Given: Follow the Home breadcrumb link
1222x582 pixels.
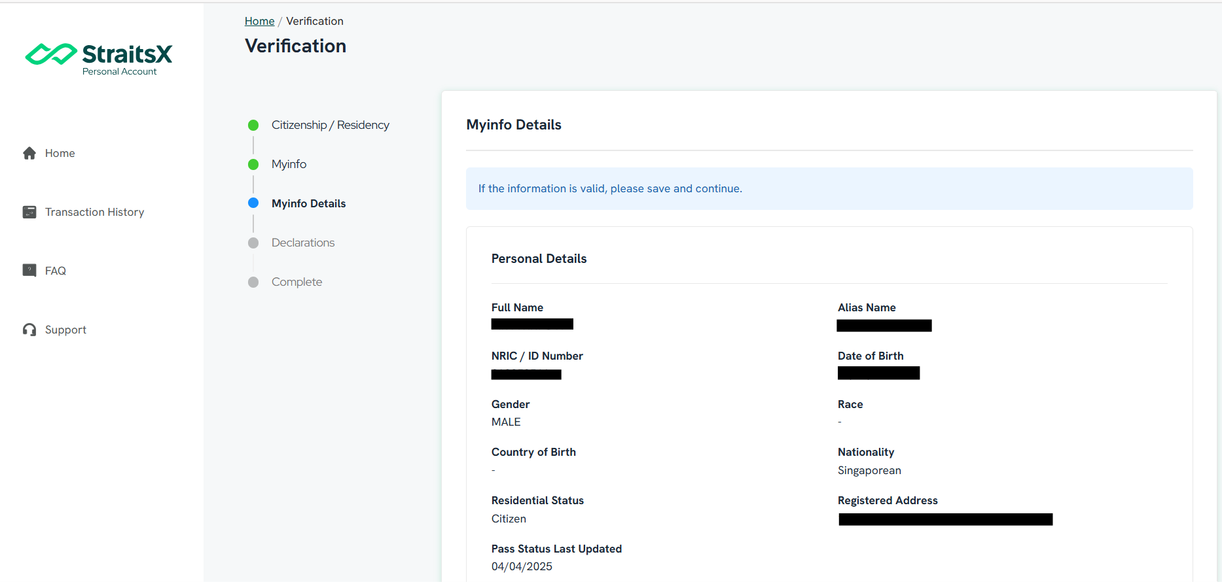Looking at the screenshot, I should (259, 21).
